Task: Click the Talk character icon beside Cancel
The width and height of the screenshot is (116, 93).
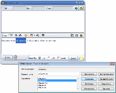Action: coord(16,57)
